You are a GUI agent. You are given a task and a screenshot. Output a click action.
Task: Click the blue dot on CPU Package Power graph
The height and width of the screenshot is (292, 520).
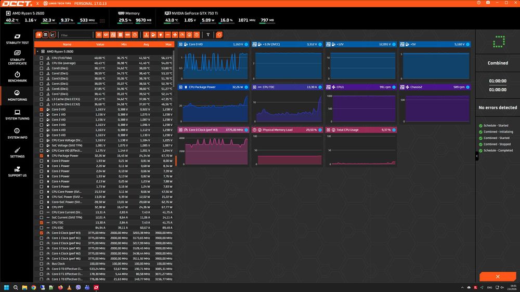click(246, 87)
